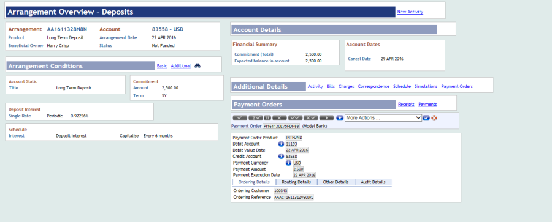This screenshot has height=222, width=552.
Task: Click info icon beside Debit Account
Action: [282, 144]
